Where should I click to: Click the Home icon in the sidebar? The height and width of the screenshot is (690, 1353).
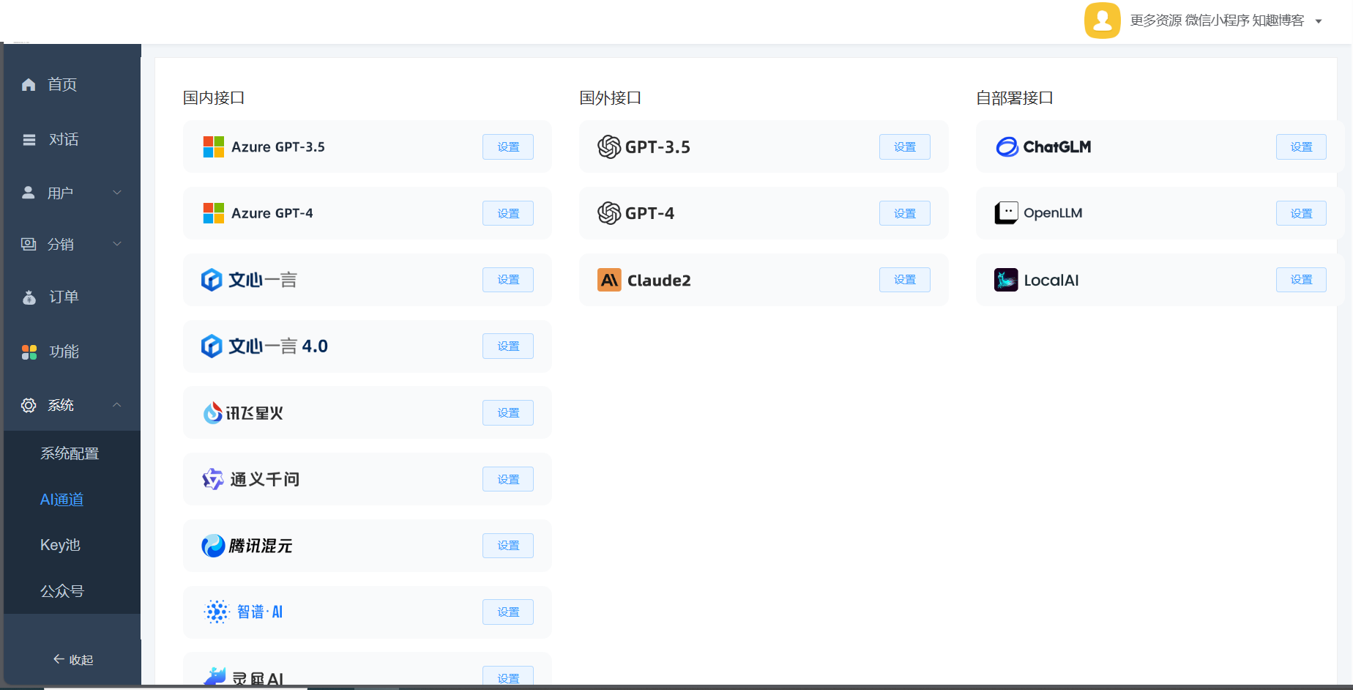[29, 85]
